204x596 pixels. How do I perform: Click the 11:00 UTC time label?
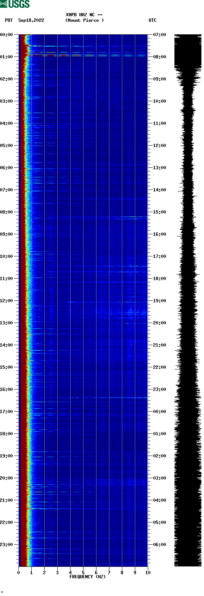point(160,123)
